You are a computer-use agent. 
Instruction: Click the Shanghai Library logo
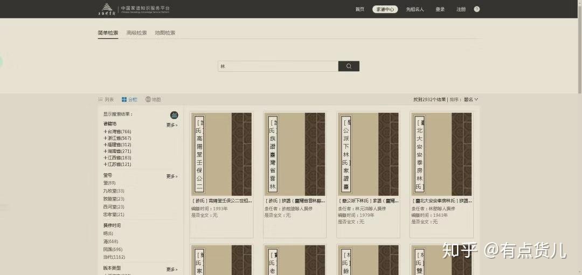[107, 9]
